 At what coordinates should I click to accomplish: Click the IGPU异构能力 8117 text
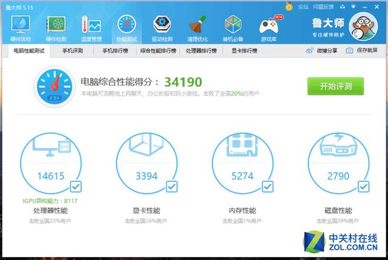(50, 201)
